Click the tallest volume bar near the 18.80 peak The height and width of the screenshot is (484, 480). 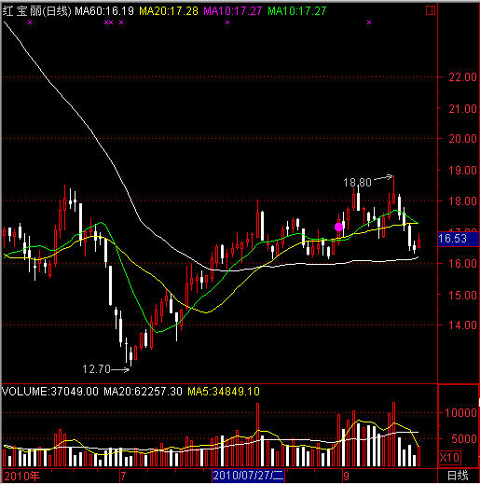click(x=394, y=435)
